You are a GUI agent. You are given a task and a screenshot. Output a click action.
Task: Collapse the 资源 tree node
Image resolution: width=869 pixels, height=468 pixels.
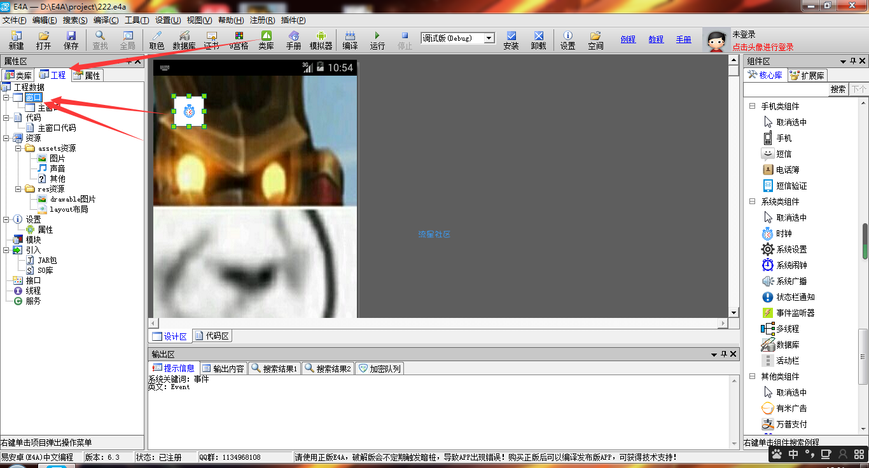6,138
